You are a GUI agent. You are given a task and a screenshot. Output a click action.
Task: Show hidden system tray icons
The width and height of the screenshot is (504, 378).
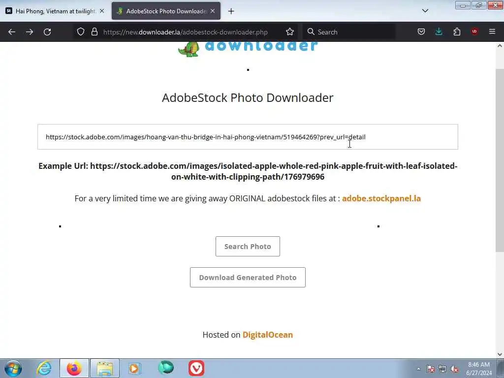[x=418, y=369]
